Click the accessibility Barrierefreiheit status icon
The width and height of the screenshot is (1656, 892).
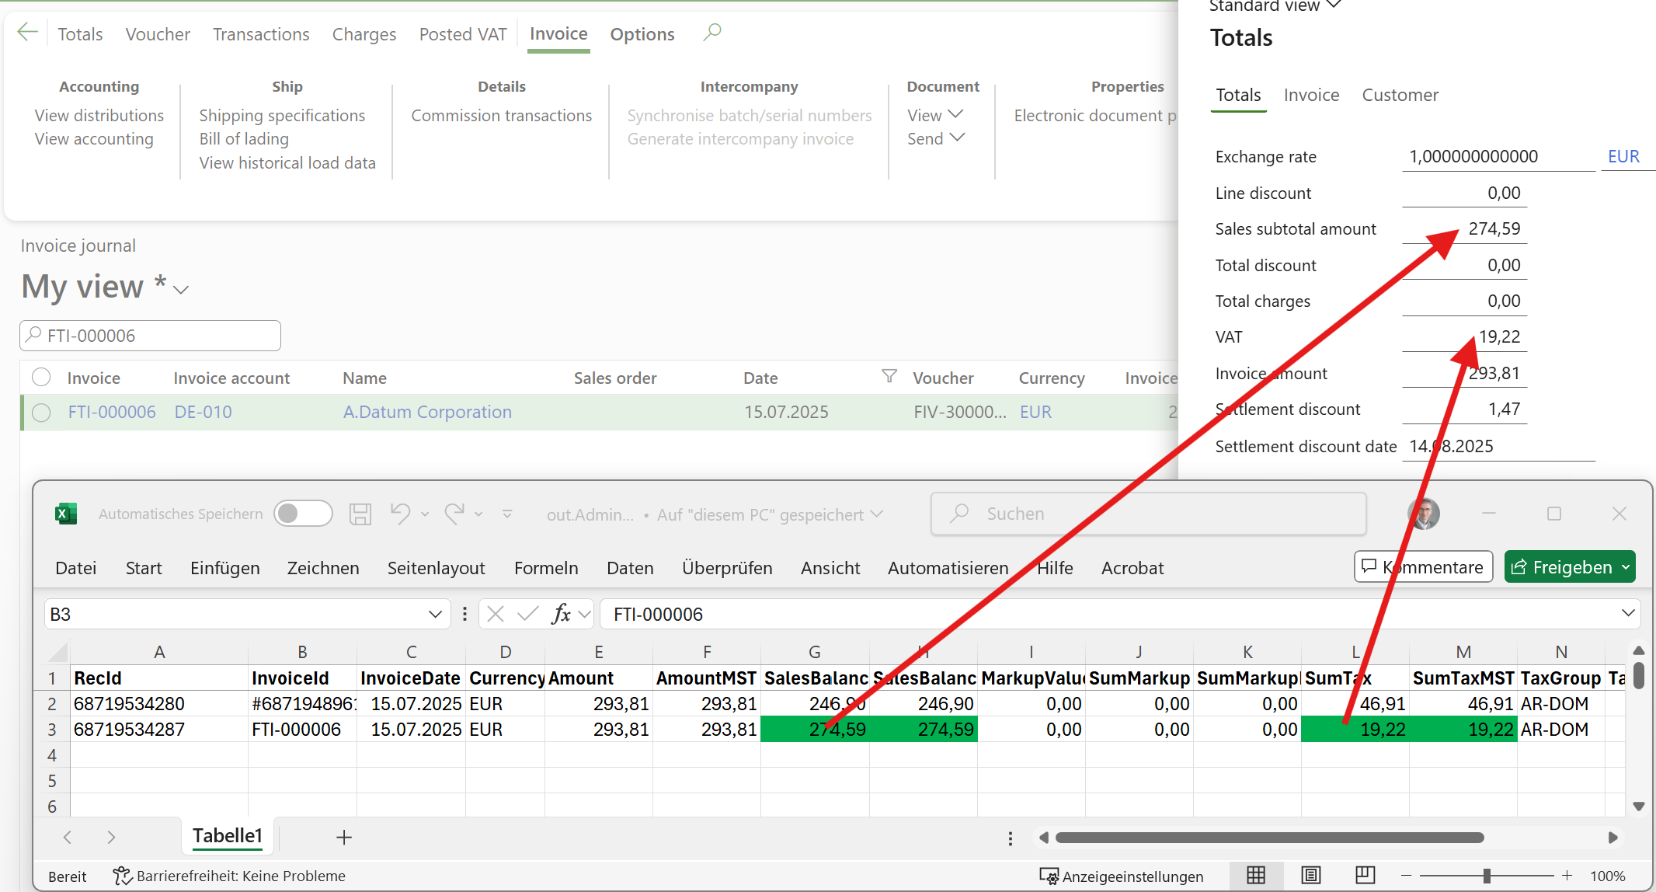pyautogui.click(x=122, y=876)
